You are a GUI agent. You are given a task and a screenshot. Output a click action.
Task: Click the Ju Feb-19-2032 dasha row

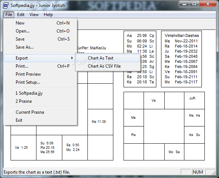coord(181,51)
